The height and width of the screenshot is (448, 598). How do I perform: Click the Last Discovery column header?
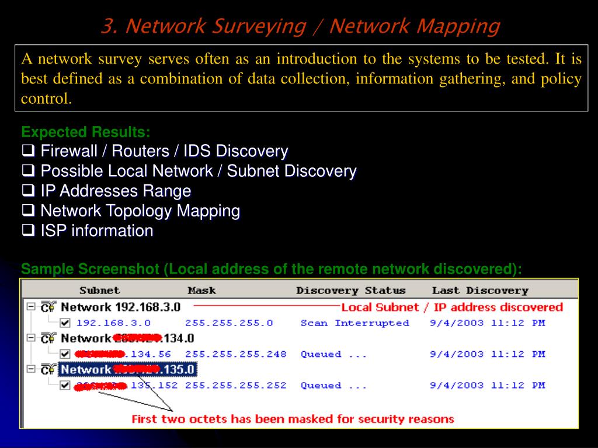coord(480,290)
